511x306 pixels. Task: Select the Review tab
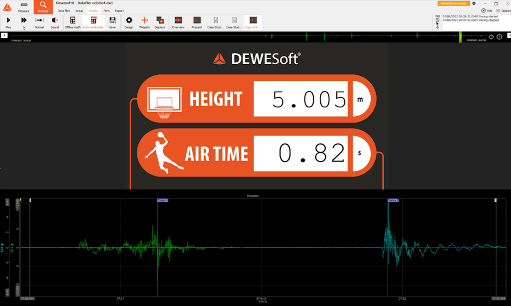click(93, 11)
